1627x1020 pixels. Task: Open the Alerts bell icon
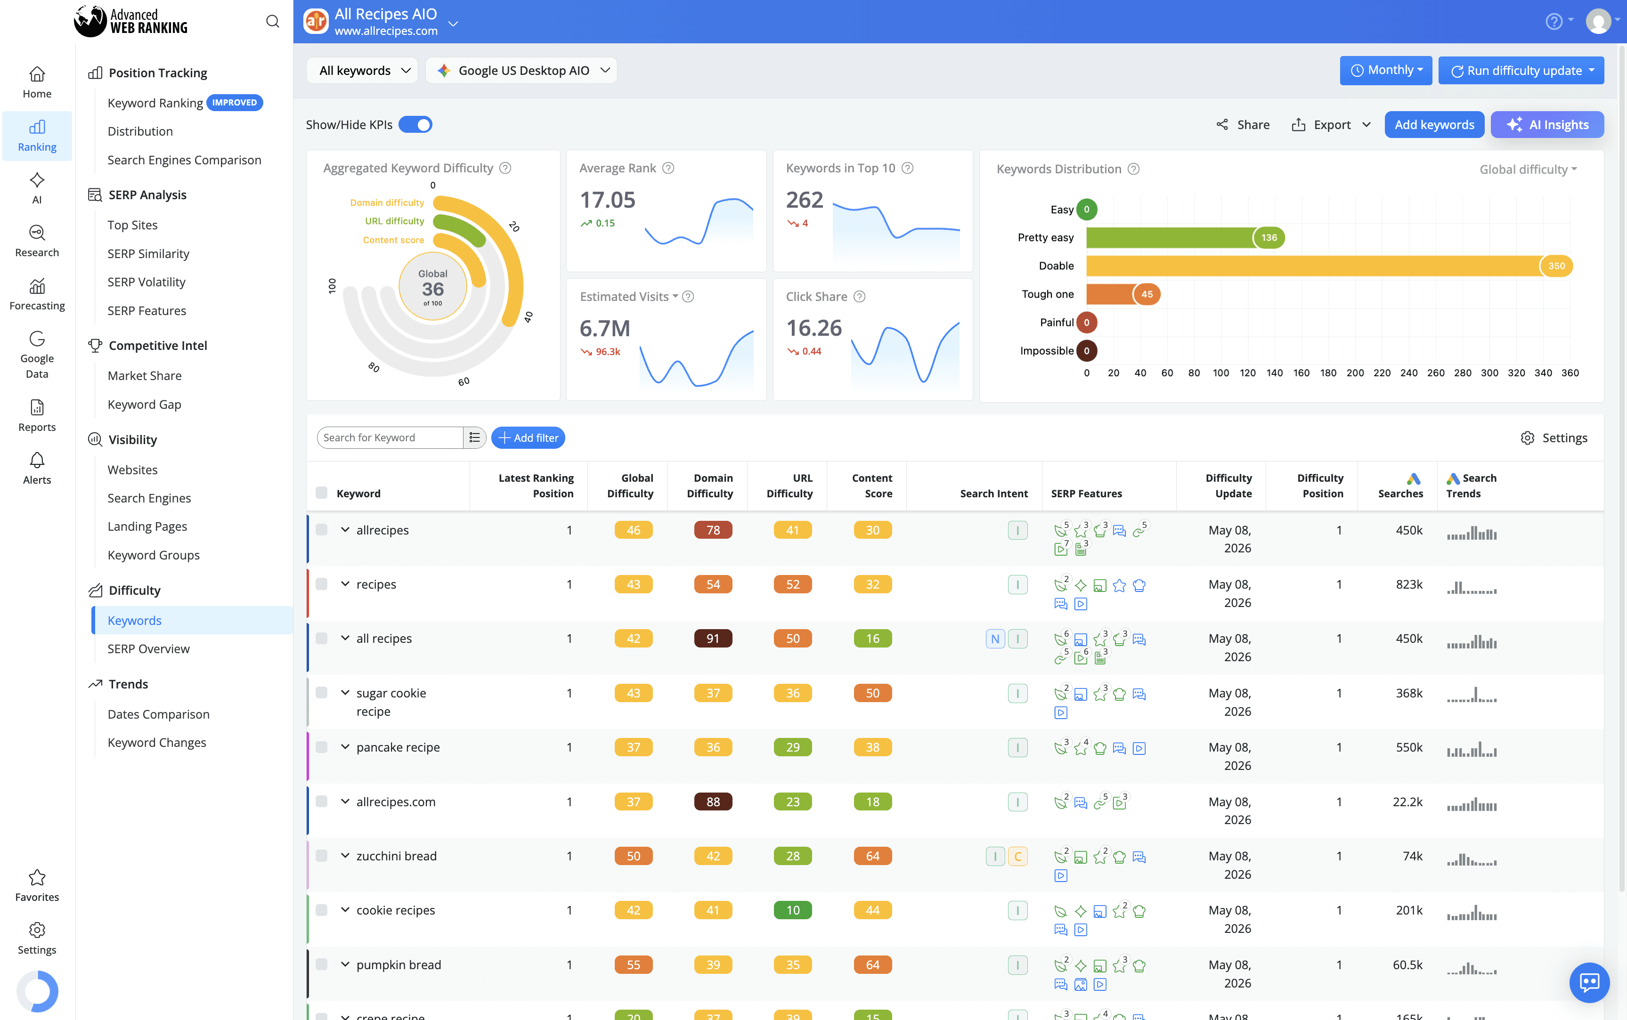click(37, 460)
